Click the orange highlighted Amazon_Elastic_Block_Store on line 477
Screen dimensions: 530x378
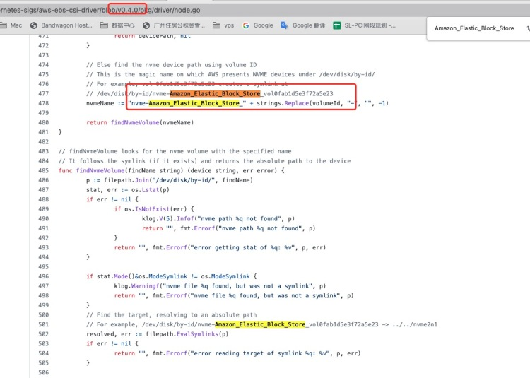(215, 93)
